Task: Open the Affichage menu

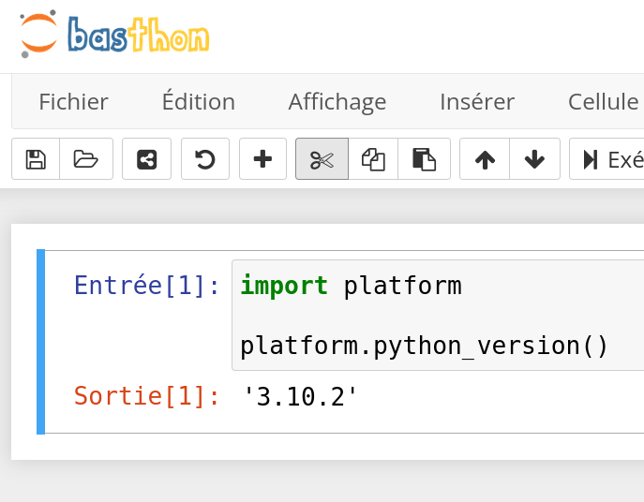Action: (337, 103)
